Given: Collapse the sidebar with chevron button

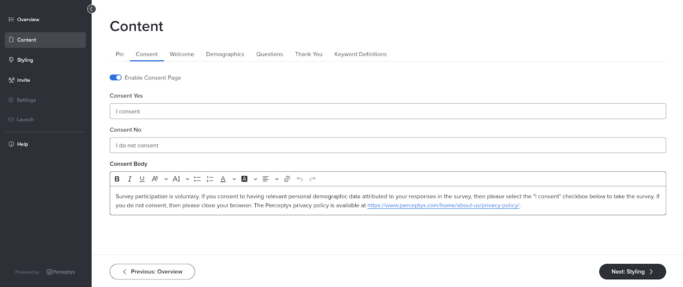Looking at the screenshot, I should (91, 9).
